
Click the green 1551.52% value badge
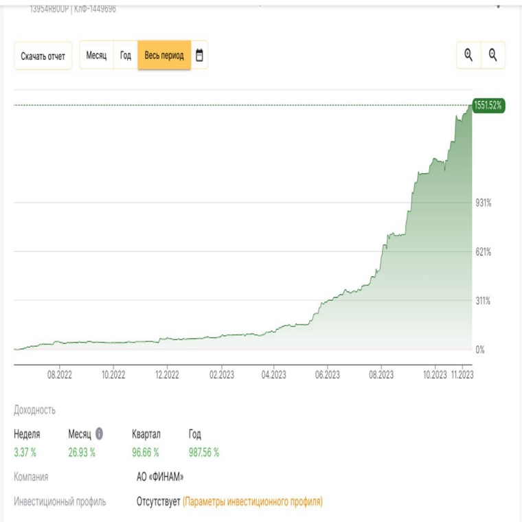(x=488, y=106)
